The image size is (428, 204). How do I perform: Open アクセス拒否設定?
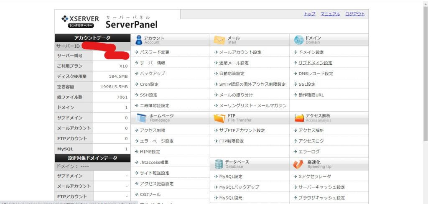point(157,184)
